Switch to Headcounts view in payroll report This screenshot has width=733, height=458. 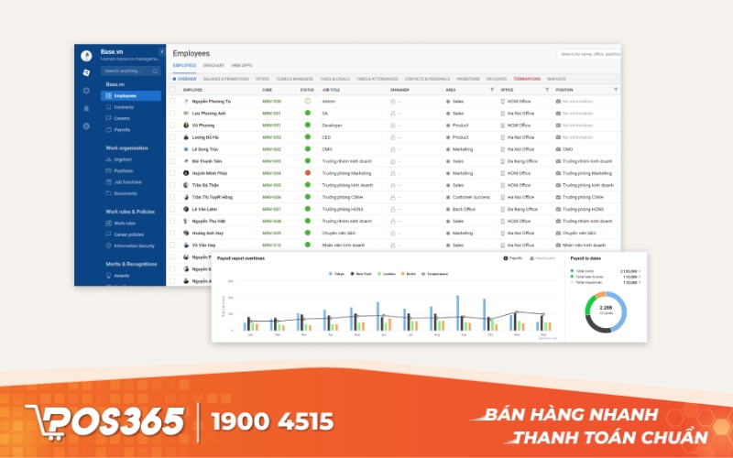542,258
